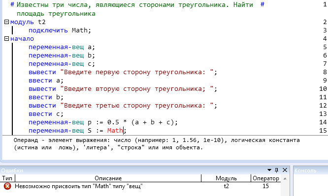Click the Консоль panel title

[x=305, y=170]
